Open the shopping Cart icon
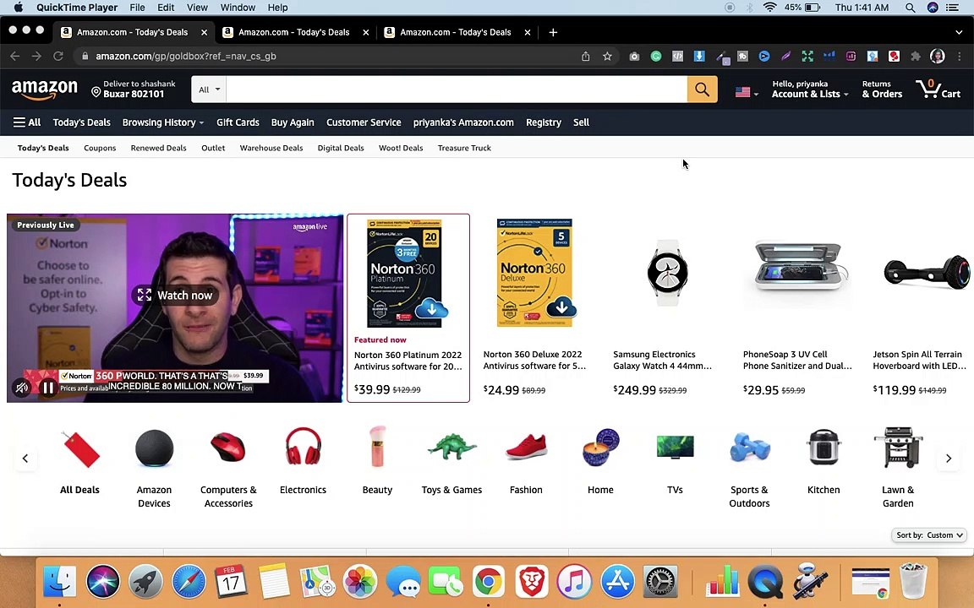 point(938,90)
